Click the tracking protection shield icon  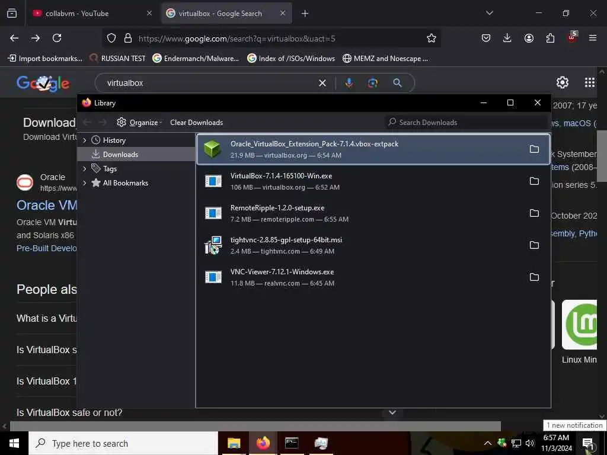coord(111,38)
